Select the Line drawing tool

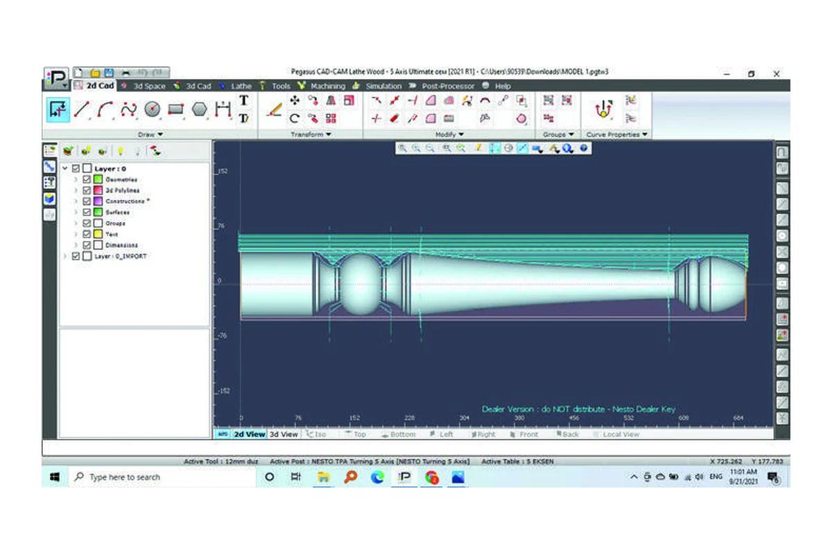tap(83, 110)
